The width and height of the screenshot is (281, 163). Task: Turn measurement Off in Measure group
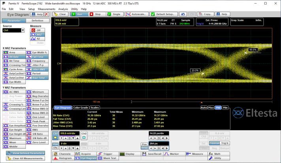38,30
